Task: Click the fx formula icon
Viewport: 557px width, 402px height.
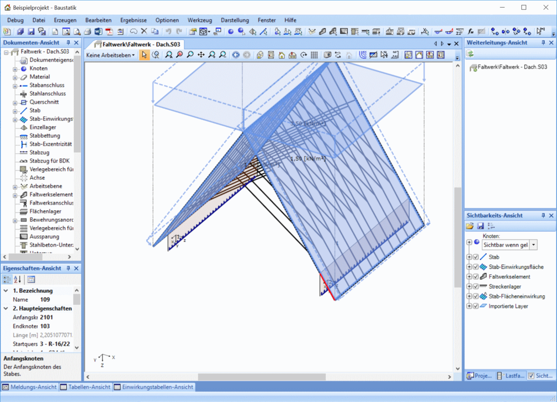Action: 470,32
